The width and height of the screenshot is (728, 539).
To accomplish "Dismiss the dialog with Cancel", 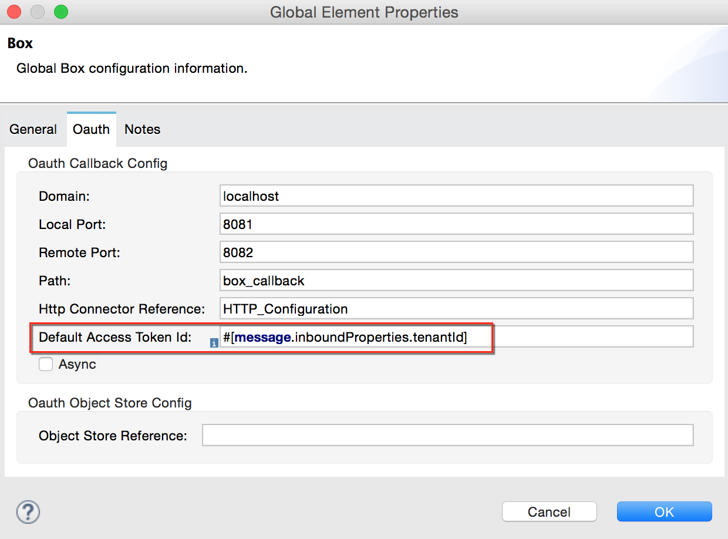I will click(549, 511).
